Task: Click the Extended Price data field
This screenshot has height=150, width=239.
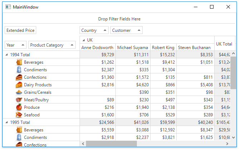Action: (x=20, y=30)
